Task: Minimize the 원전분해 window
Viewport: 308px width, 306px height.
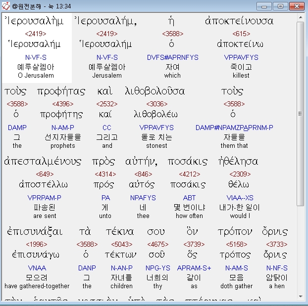Action: click(x=264, y=6)
